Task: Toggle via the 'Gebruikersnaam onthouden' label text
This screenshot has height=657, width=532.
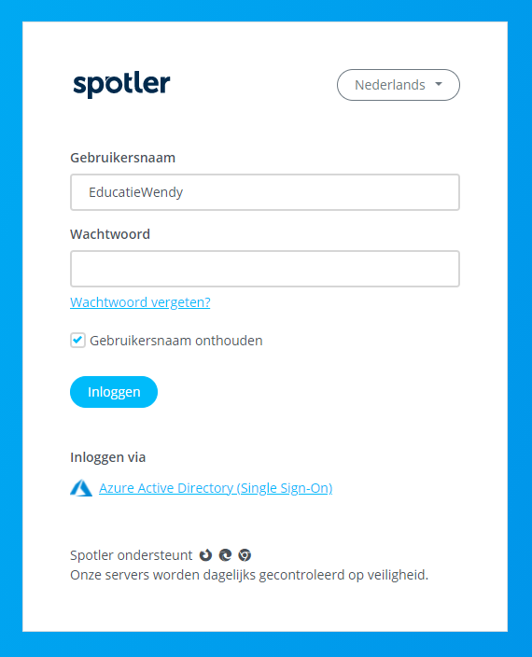Action: tap(176, 341)
